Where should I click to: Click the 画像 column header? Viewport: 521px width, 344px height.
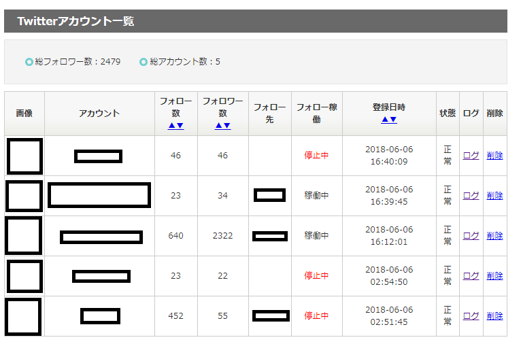(x=24, y=114)
